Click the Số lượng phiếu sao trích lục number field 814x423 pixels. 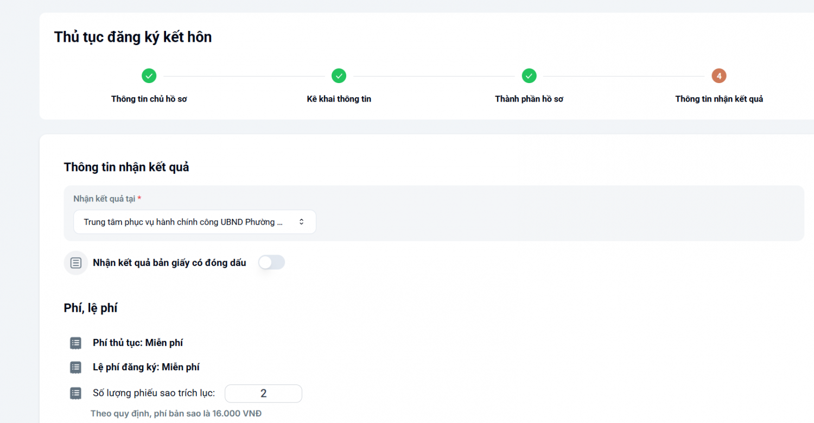pos(263,394)
